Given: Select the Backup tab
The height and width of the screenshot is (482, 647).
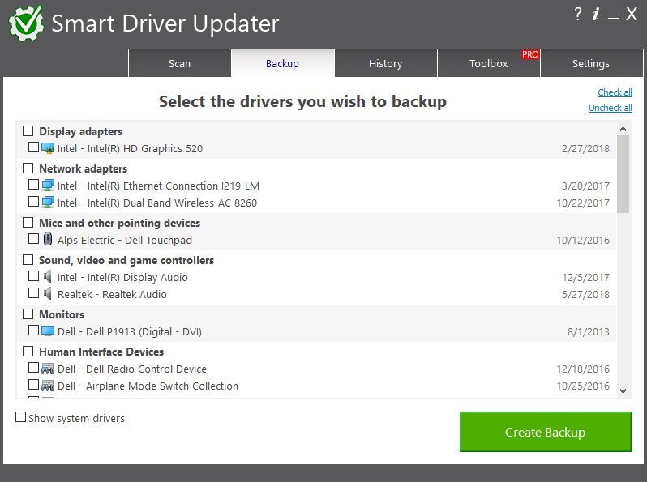Looking at the screenshot, I should click(283, 63).
